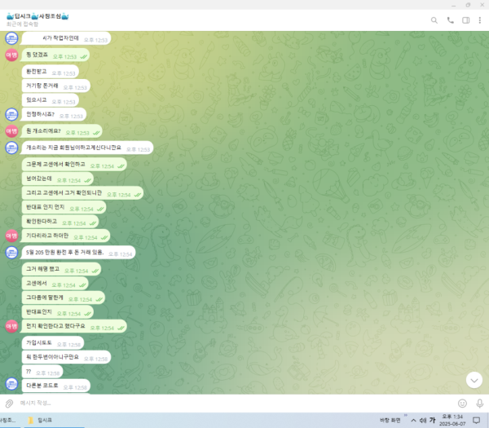
Task: Expand the '바탕 화면' toolbar double-chevron
Action: 406,416
